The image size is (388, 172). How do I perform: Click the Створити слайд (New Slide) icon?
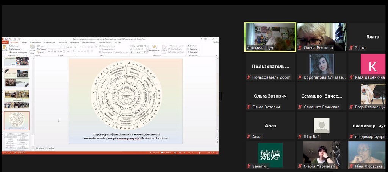[33, 46]
